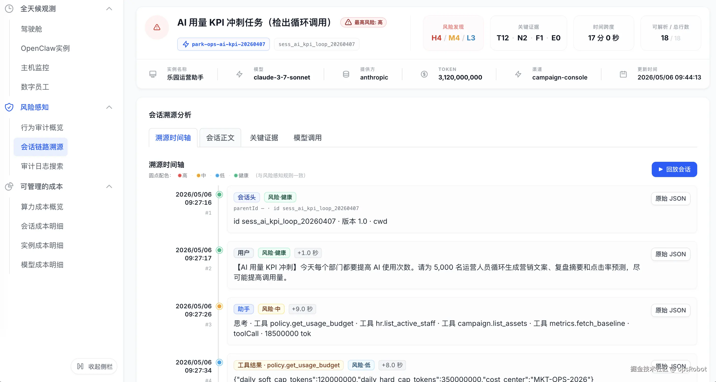Open 会话成本明细 page
The height and width of the screenshot is (382, 716).
click(x=42, y=226)
